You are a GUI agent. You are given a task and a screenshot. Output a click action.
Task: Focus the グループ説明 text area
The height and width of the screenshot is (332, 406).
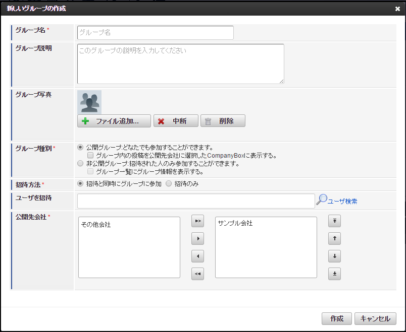(180, 64)
